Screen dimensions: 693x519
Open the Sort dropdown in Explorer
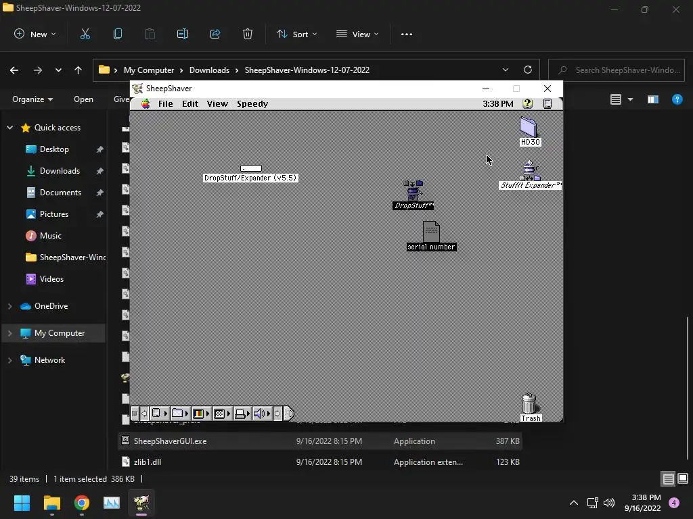[x=296, y=34]
